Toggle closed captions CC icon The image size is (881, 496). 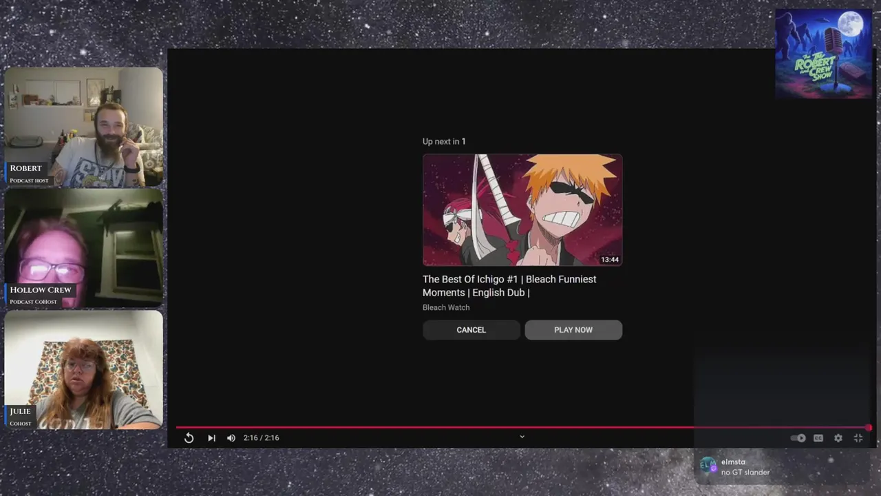[x=818, y=438]
